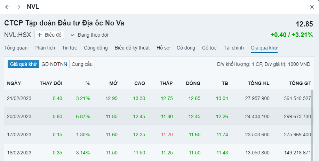Close the NVL panel
Screen dimensions: 319x161
[312, 7]
